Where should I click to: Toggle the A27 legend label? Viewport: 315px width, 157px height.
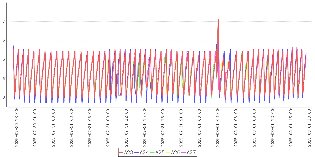191,153
